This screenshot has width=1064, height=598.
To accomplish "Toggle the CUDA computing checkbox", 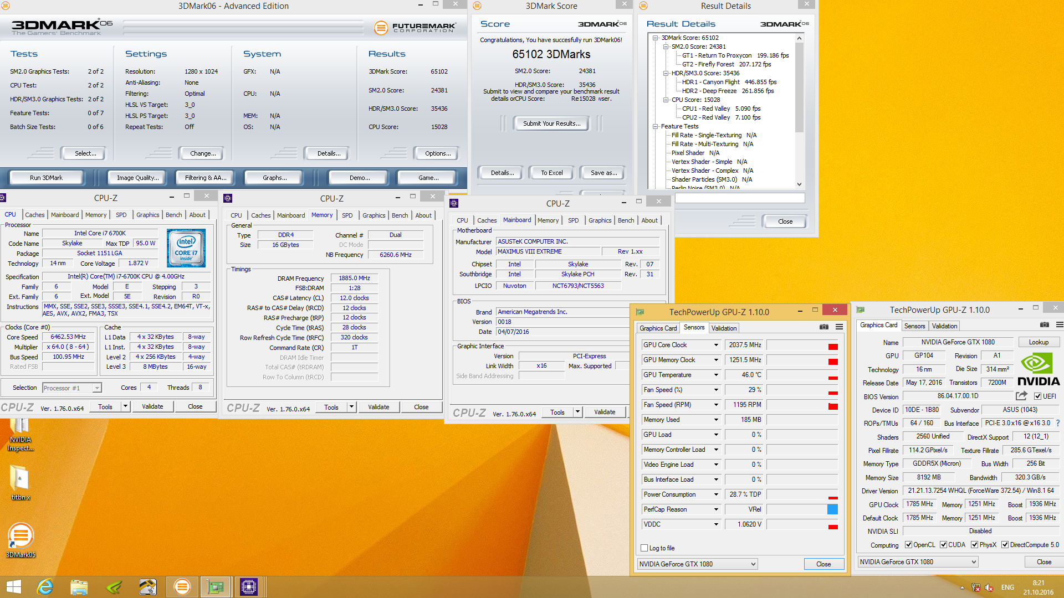I will [943, 545].
